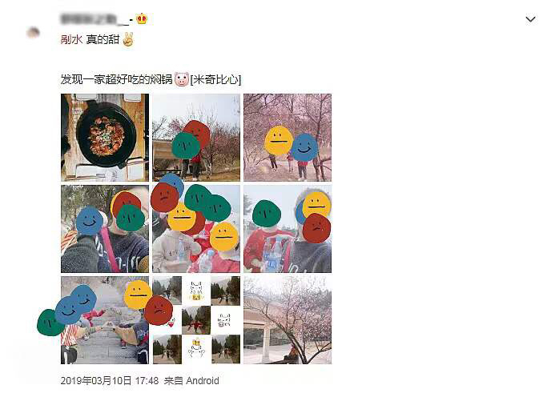Open the photo with green sticker and red jacket
551x397 pixels.
(x=288, y=229)
